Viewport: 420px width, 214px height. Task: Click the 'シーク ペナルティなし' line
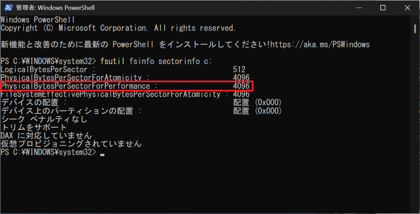[44, 119]
